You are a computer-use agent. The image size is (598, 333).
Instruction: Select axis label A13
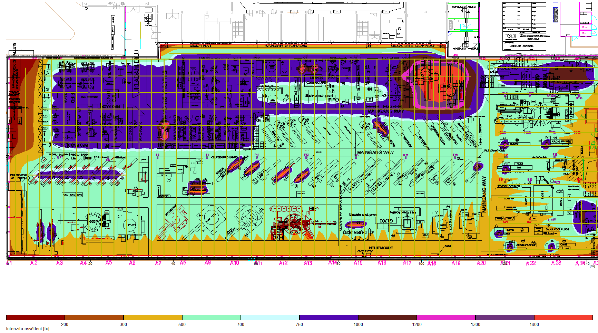click(x=308, y=263)
